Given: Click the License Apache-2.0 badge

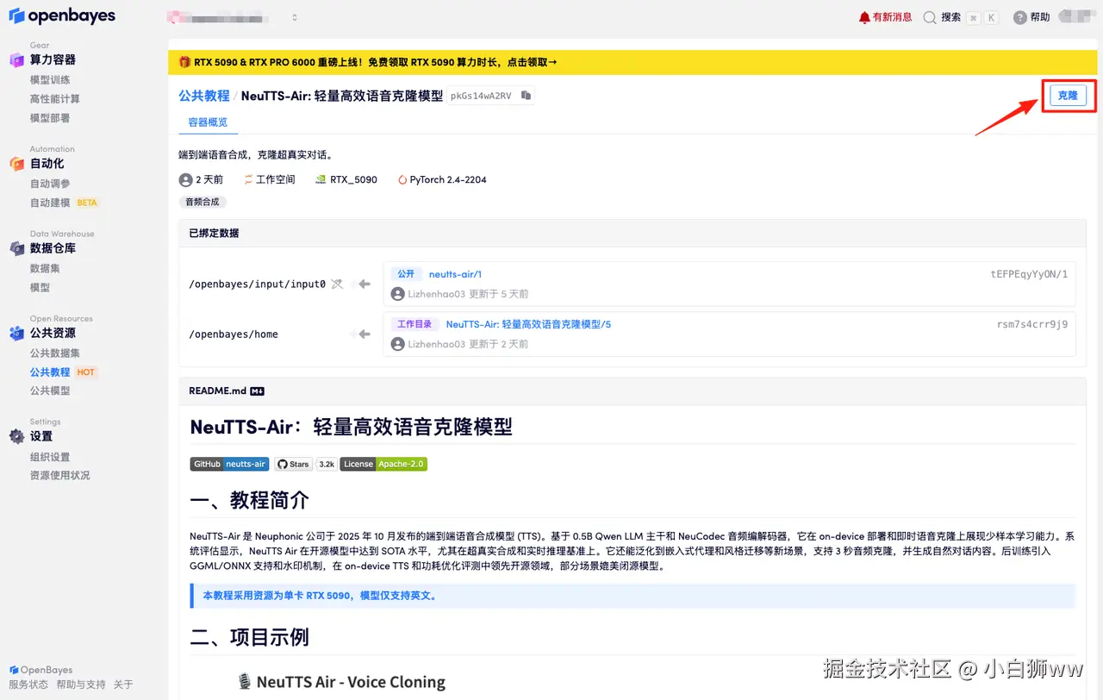Looking at the screenshot, I should [x=383, y=464].
